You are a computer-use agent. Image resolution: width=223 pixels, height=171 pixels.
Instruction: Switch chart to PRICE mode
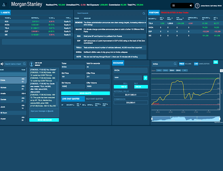[182, 64]
